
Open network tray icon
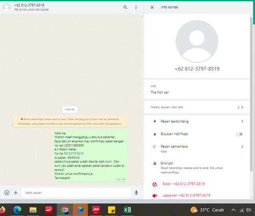point(242,210)
